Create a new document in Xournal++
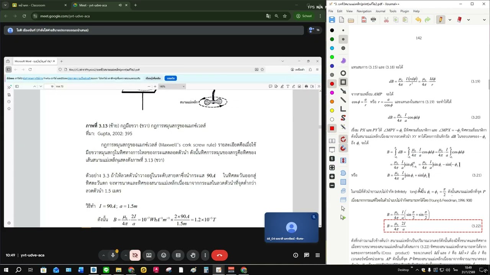490x275 pixels. click(341, 20)
